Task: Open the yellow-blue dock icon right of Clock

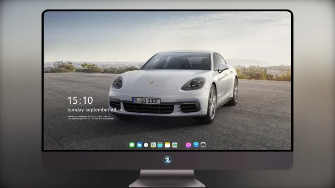Action: (x=153, y=145)
